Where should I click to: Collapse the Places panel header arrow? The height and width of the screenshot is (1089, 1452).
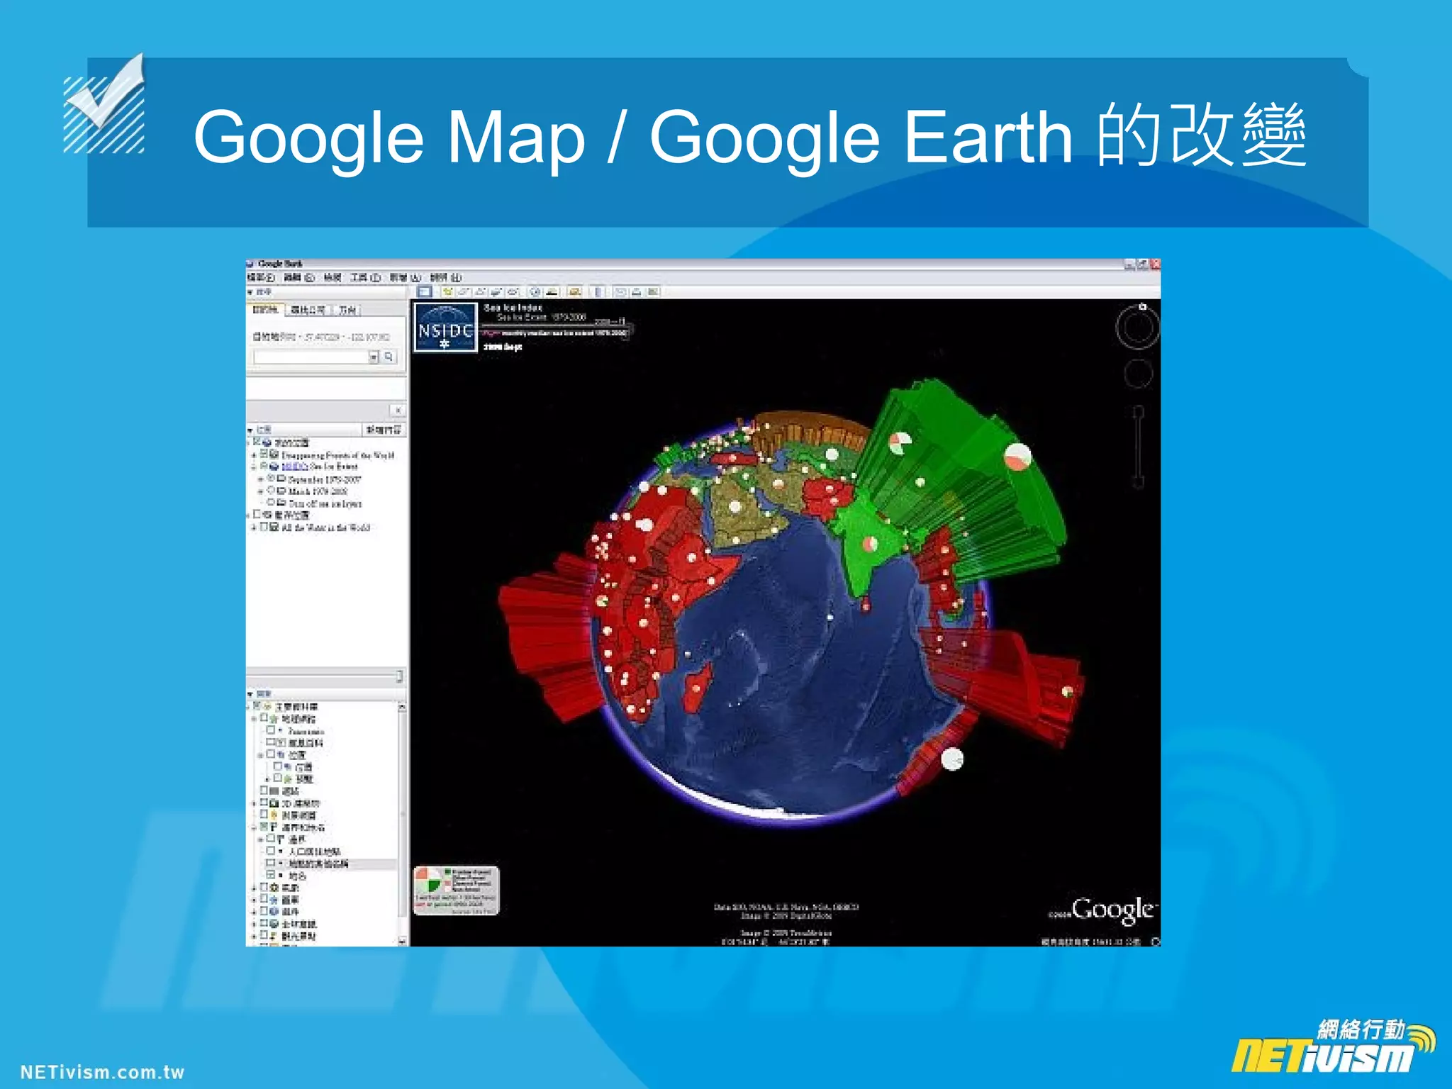click(250, 430)
